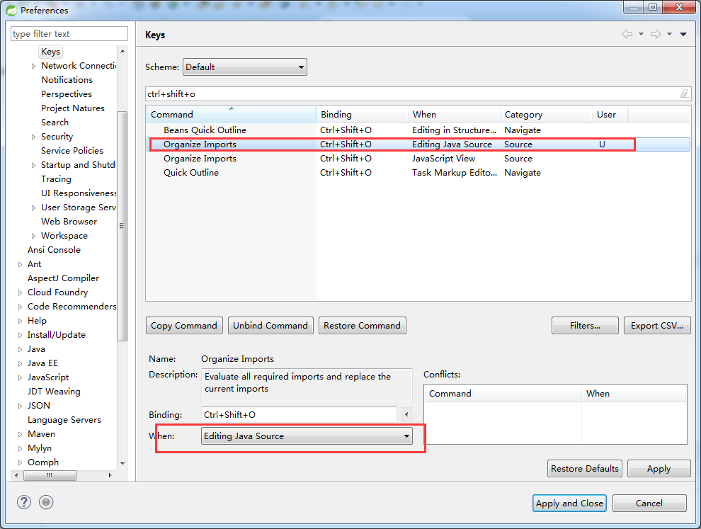Sort by the User column header
701x529 pixels.
[x=610, y=115]
